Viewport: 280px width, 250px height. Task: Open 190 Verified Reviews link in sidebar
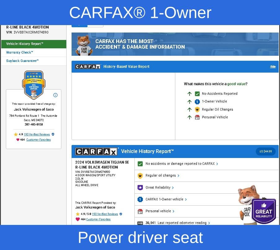tap(37, 134)
